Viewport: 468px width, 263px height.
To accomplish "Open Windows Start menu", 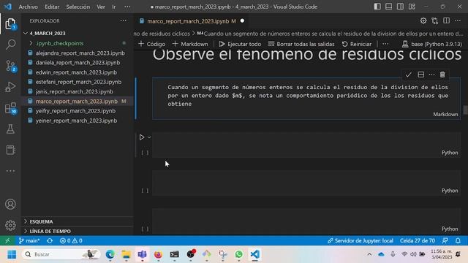I will click(x=12, y=254).
